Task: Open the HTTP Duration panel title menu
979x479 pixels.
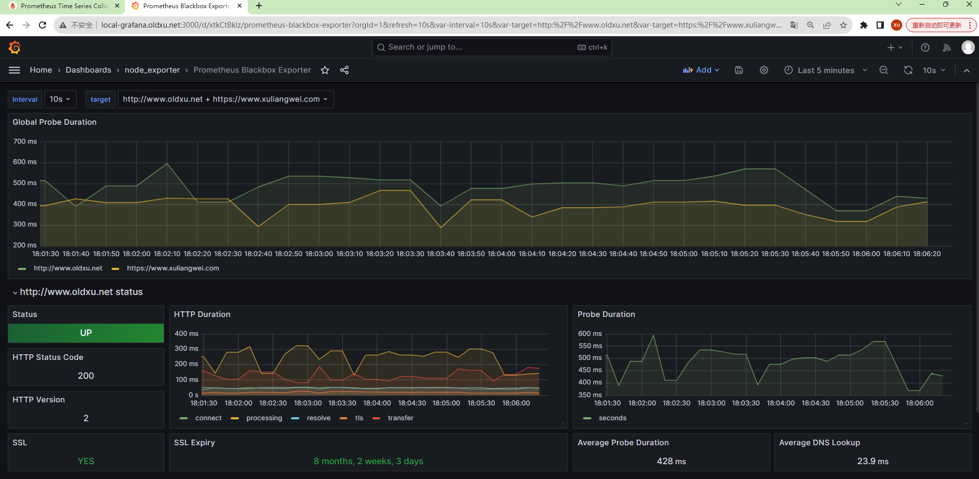Action: 202,314
